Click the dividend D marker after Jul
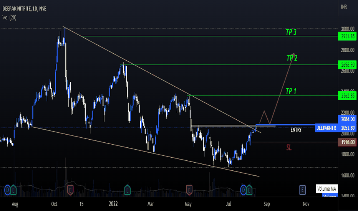Viewport: 358px width, 211px height. point(244,190)
